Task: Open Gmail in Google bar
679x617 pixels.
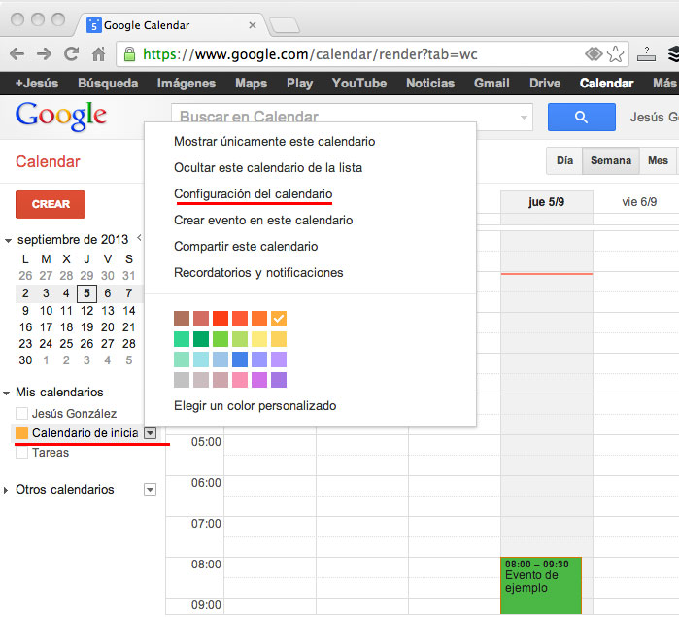Action: click(492, 84)
